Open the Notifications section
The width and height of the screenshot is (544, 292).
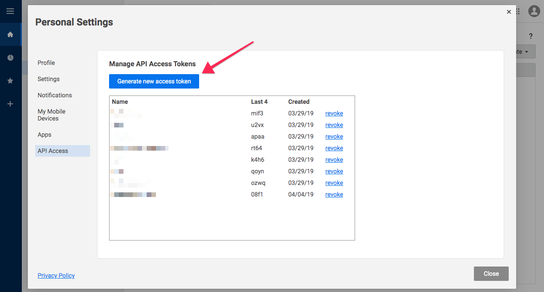[54, 95]
